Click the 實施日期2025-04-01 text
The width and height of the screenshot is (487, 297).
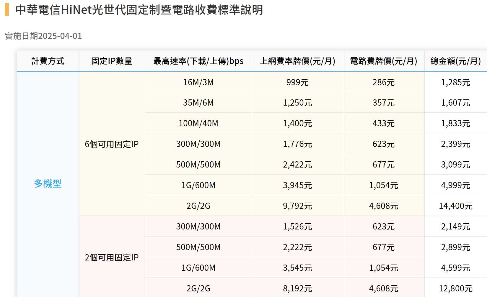coord(43,36)
